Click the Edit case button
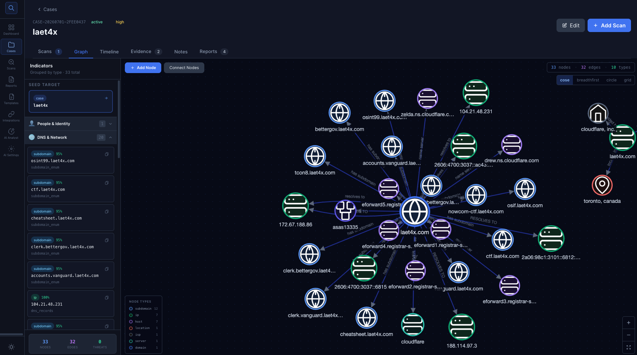This screenshot has width=637, height=355. coord(571,25)
